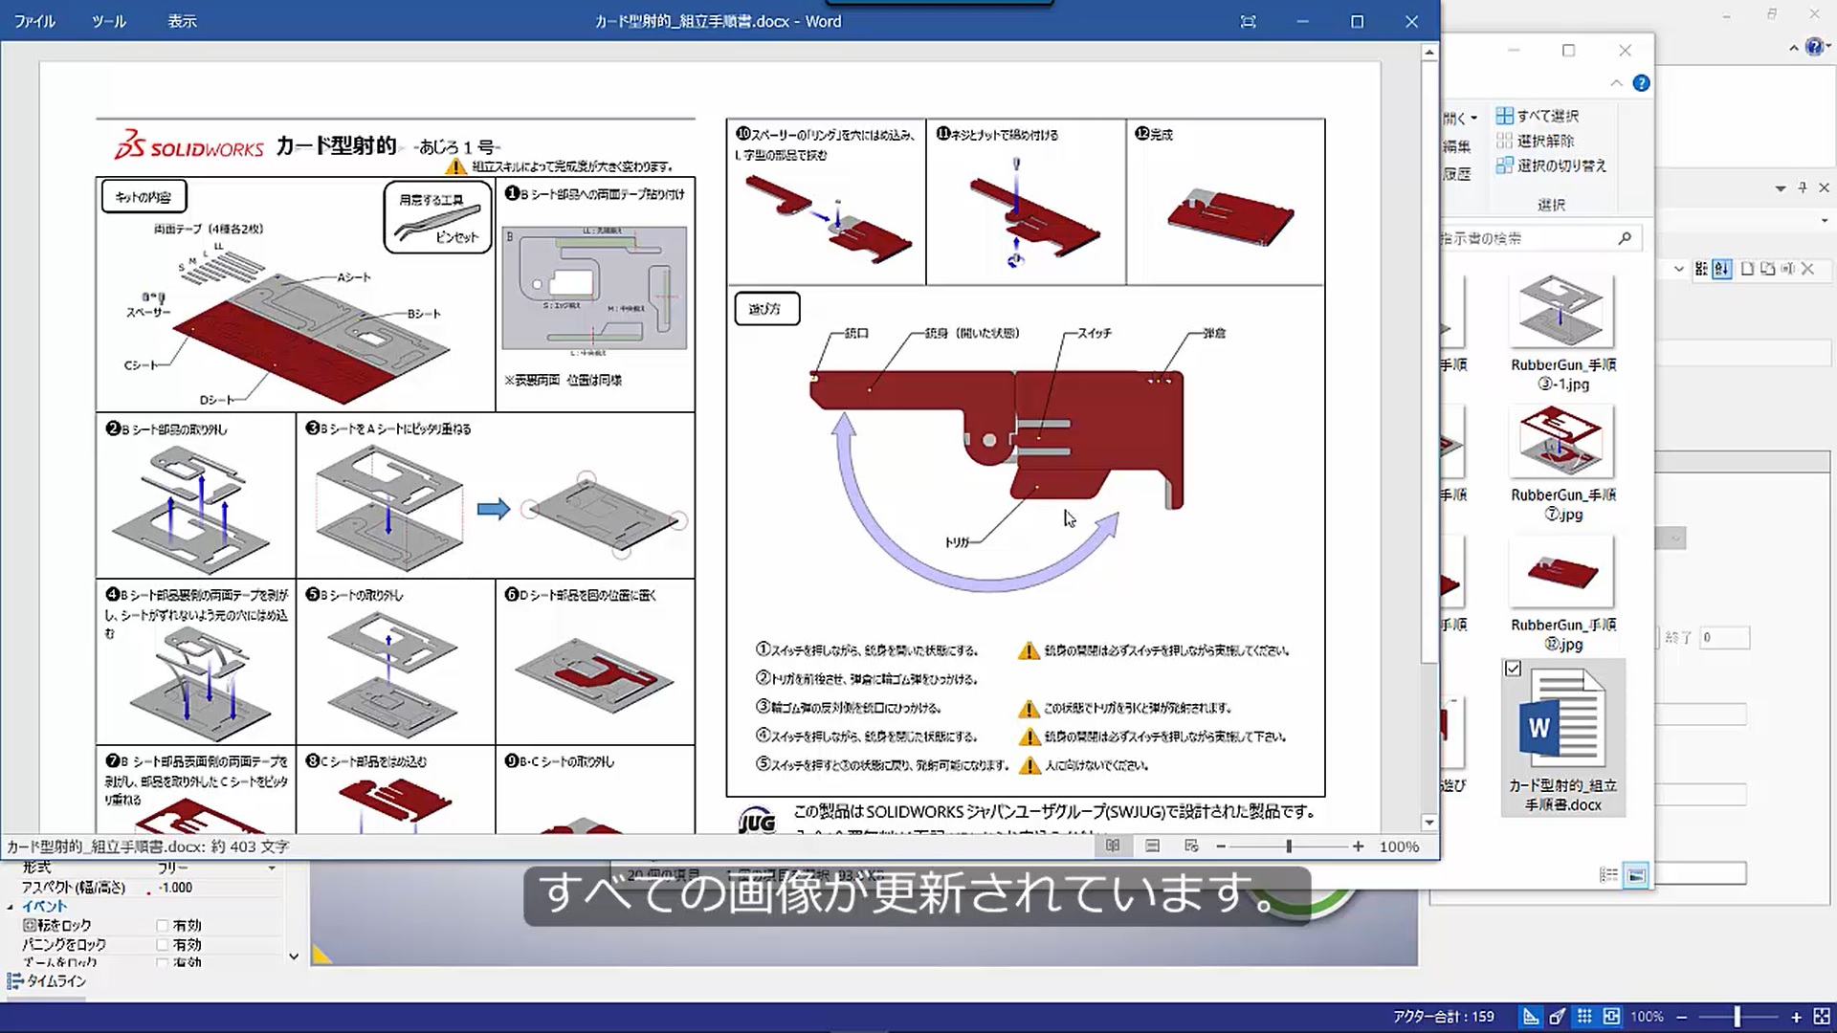The image size is (1837, 1033).
Task: Collapse the background app ribbon chevron
Action: pyautogui.click(x=1793, y=47)
